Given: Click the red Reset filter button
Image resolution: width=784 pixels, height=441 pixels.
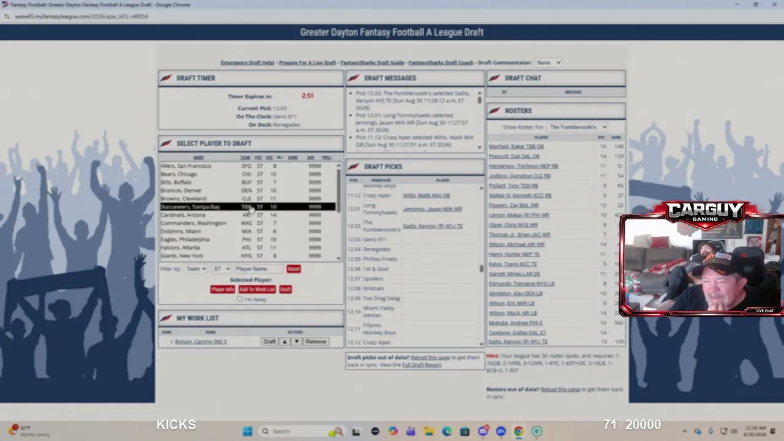Looking at the screenshot, I should point(294,269).
